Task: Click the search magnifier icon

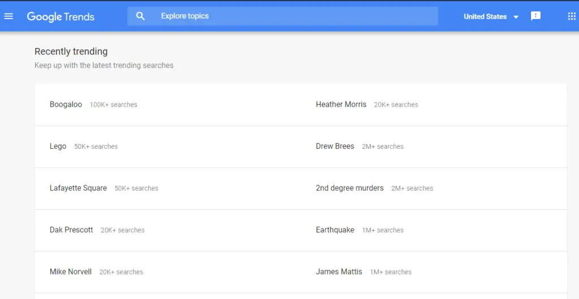Action: click(140, 16)
